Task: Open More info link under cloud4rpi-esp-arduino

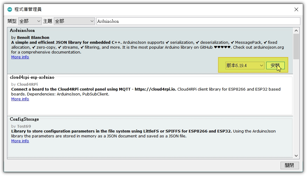Action: click(20, 99)
